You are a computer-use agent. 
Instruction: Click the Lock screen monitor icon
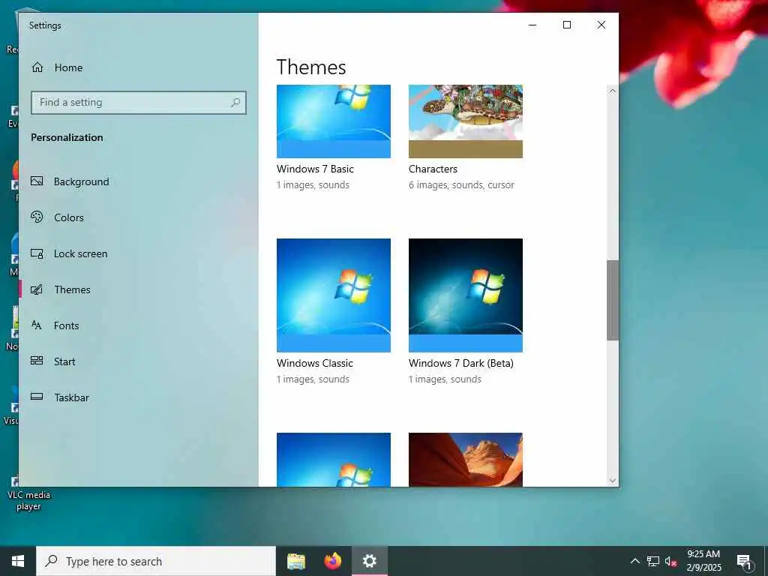pyautogui.click(x=37, y=253)
